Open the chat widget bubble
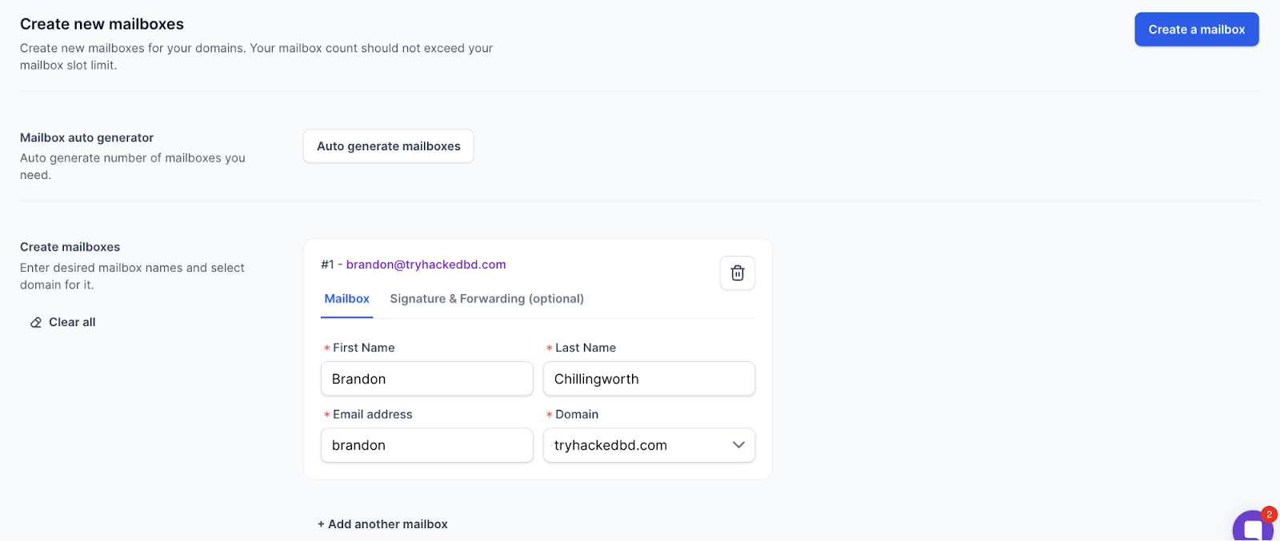This screenshot has width=1280, height=541. click(1253, 527)
